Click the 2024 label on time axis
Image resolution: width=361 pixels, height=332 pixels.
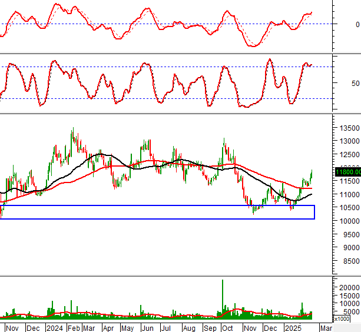55,328
